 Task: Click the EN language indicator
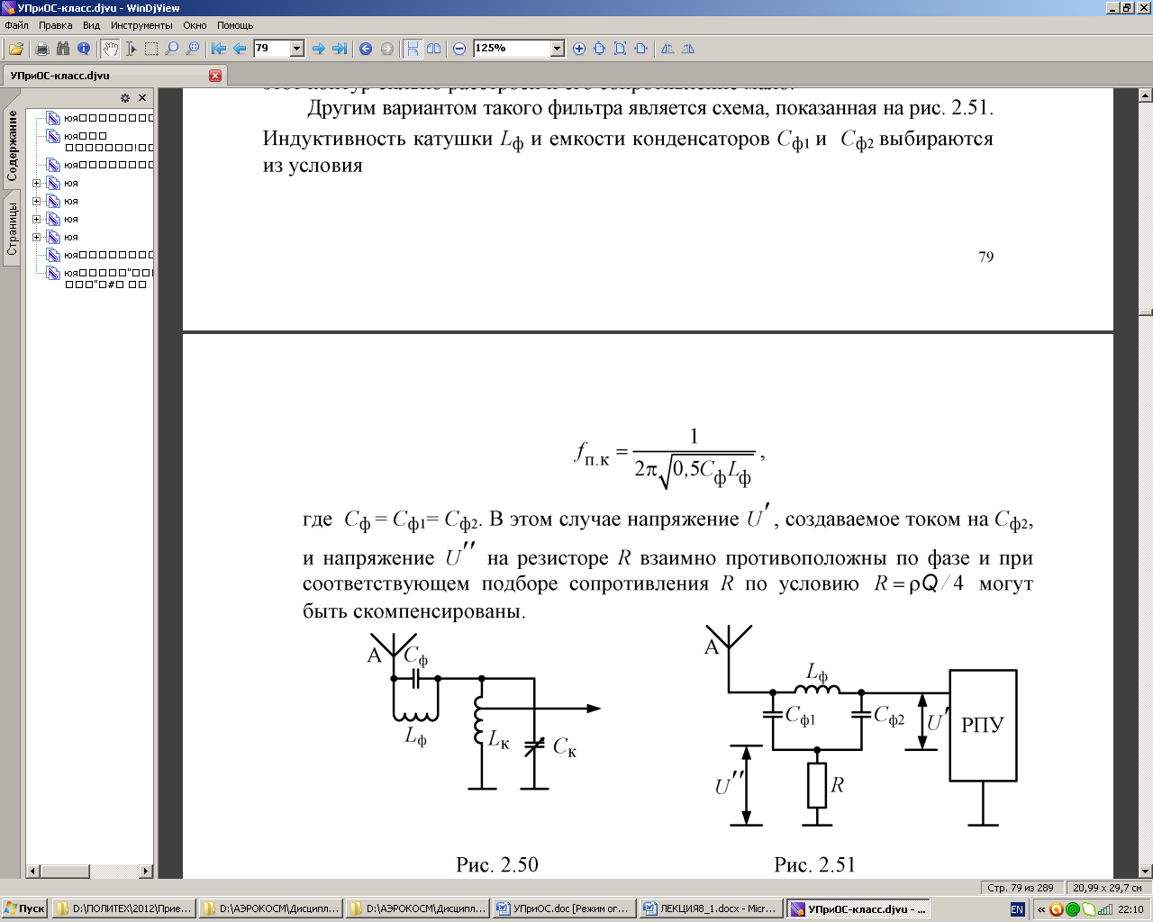click(1017, 909)
